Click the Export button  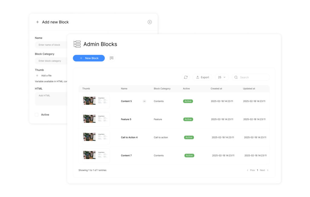pyautogui.click(x=202, y=77)
